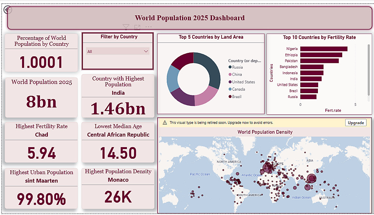Image resolution: width=374 pixels, height=215 pixels.
Task: Click the retirement warning message text
Action: coord(221,123)
